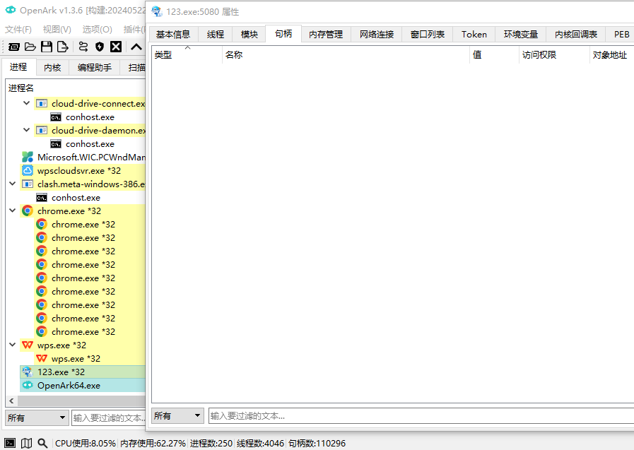Collapse the cloud-drive-connect process node

[x=27, y=103]
